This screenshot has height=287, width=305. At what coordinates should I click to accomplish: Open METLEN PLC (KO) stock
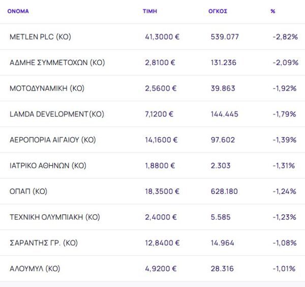coord(41,37)
